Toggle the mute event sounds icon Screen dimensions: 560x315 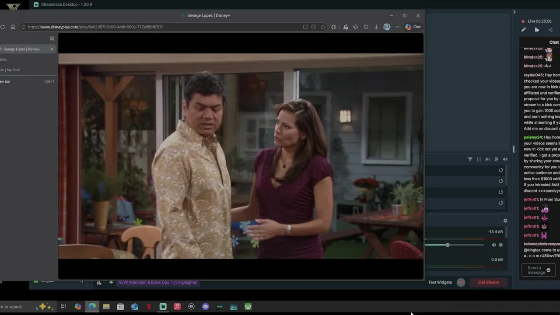pyautogui.click(x=496, y=159)
